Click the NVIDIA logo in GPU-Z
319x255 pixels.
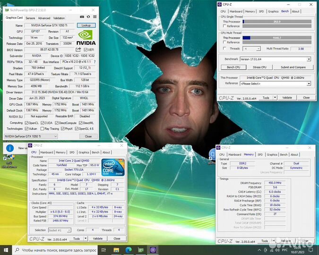[x=86, y=37]
